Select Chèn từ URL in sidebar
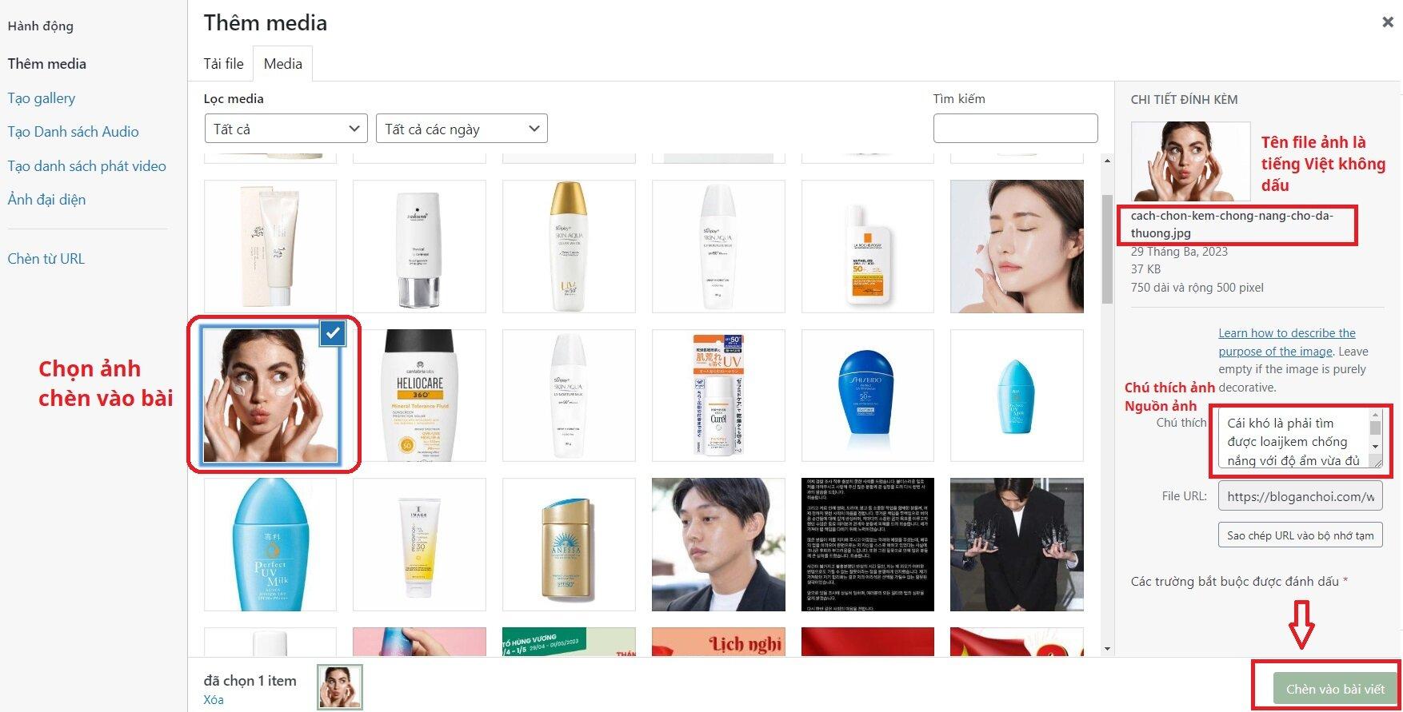 [46, 259]
